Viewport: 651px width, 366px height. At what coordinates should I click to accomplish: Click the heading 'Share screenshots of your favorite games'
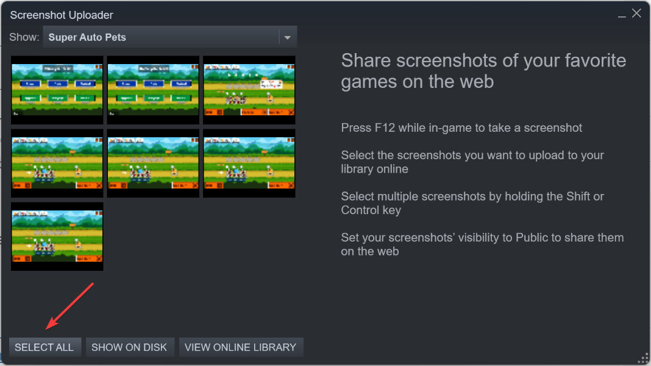point(484,71)
